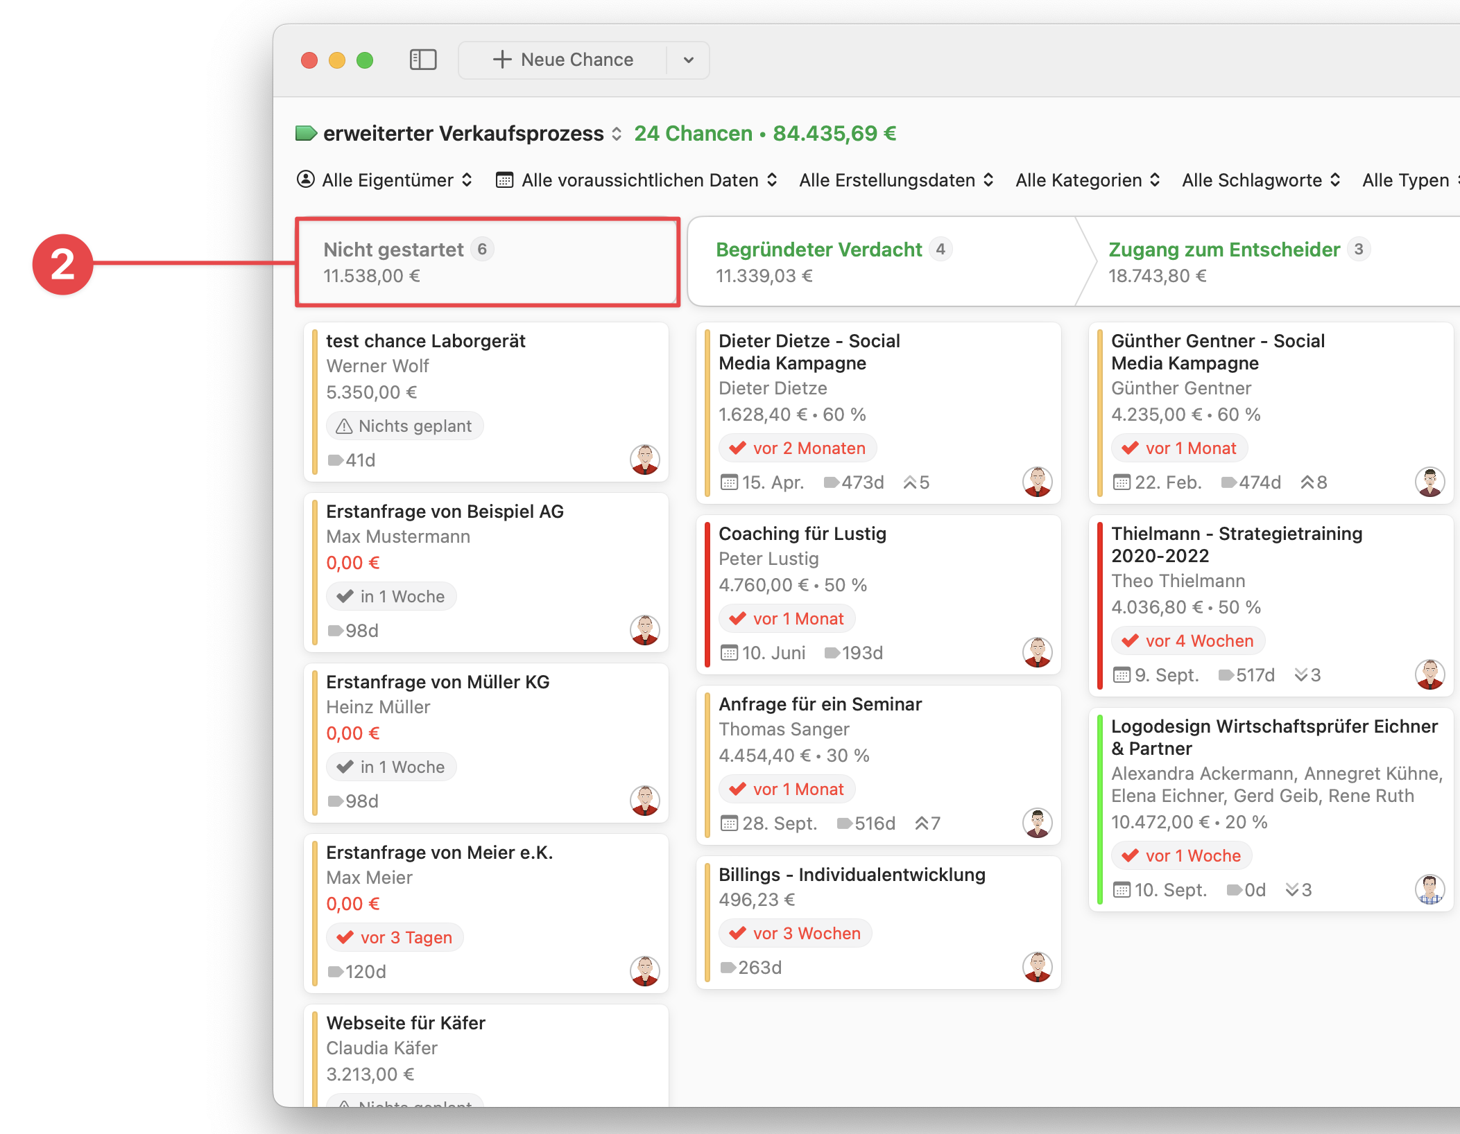Click owner avatar on Logodesign Wirtschaftsprüfer card
This screenshot has height=1134, width=1460.
pyautogui.click(x=1429, y=889)
